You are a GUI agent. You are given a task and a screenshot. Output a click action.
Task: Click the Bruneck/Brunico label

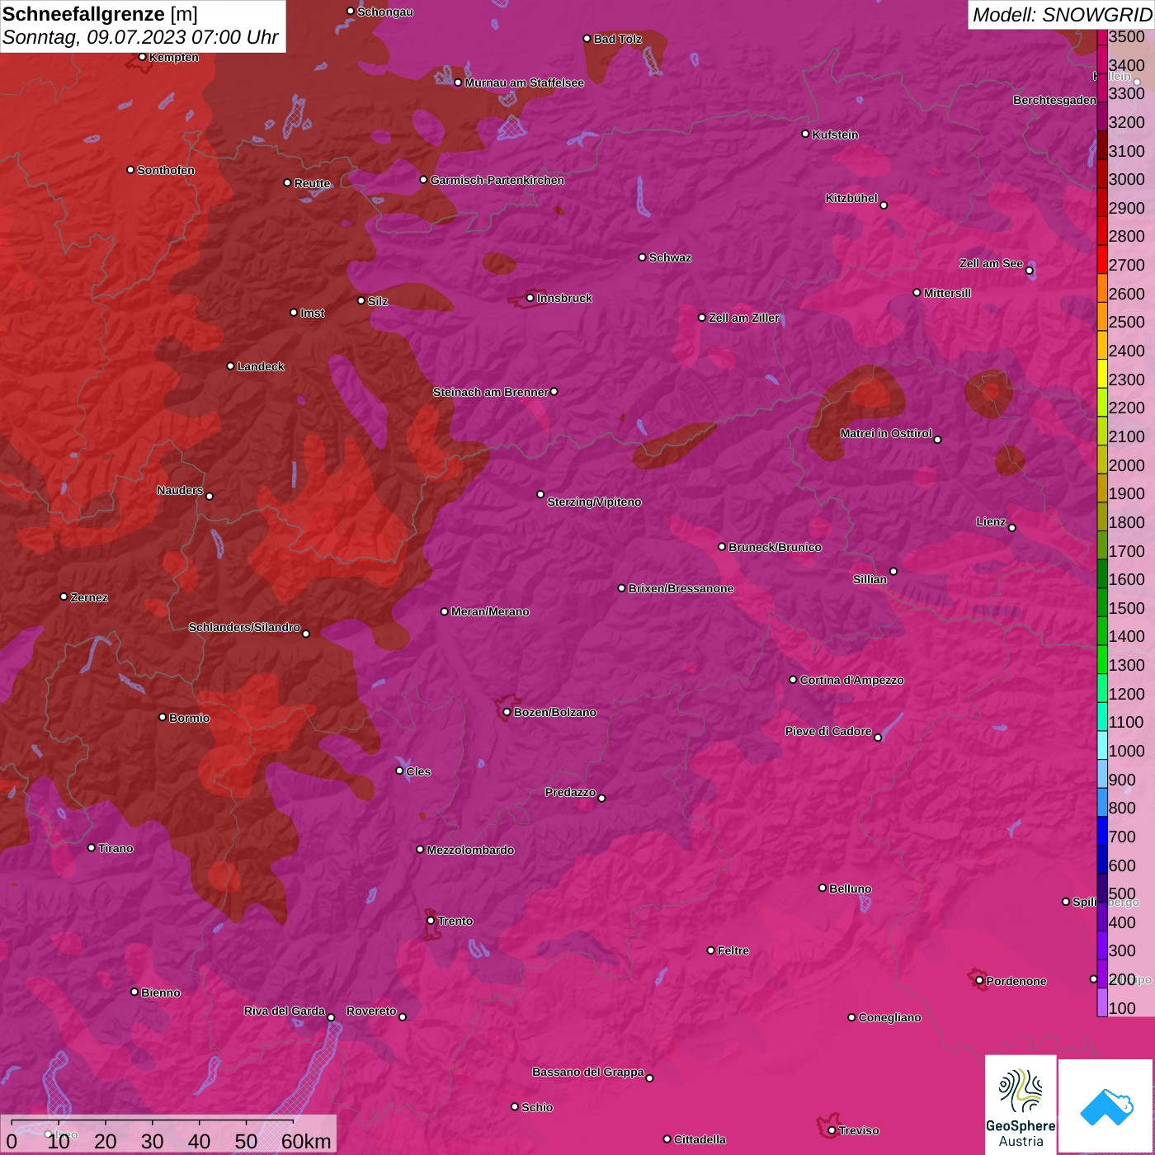coord(775,547)
